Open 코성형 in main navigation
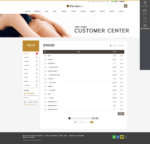The width and height of the screenshot is (150, 144). (x=55, y=11)
